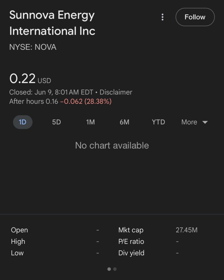Click the NYSE: NOVA ticker label

point(33,47)
